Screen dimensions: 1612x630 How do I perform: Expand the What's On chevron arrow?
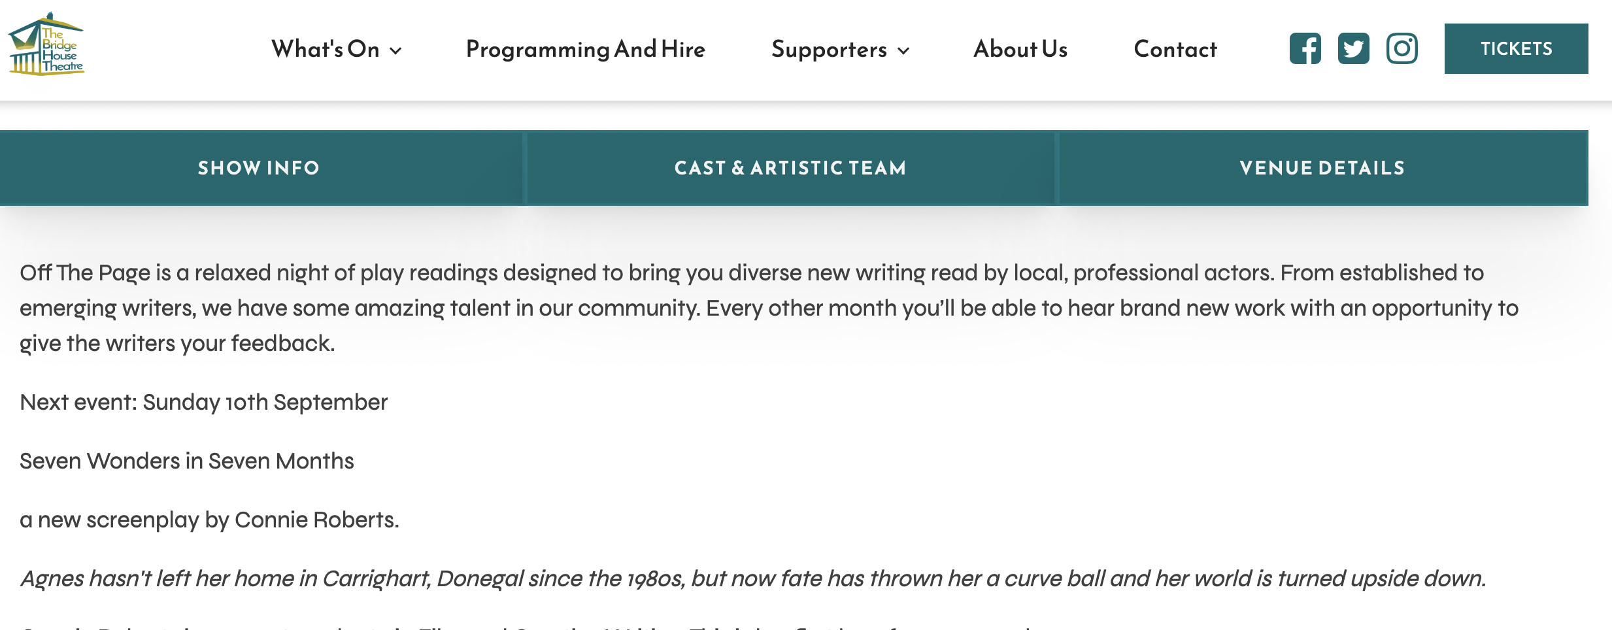[x=395, y=51]
